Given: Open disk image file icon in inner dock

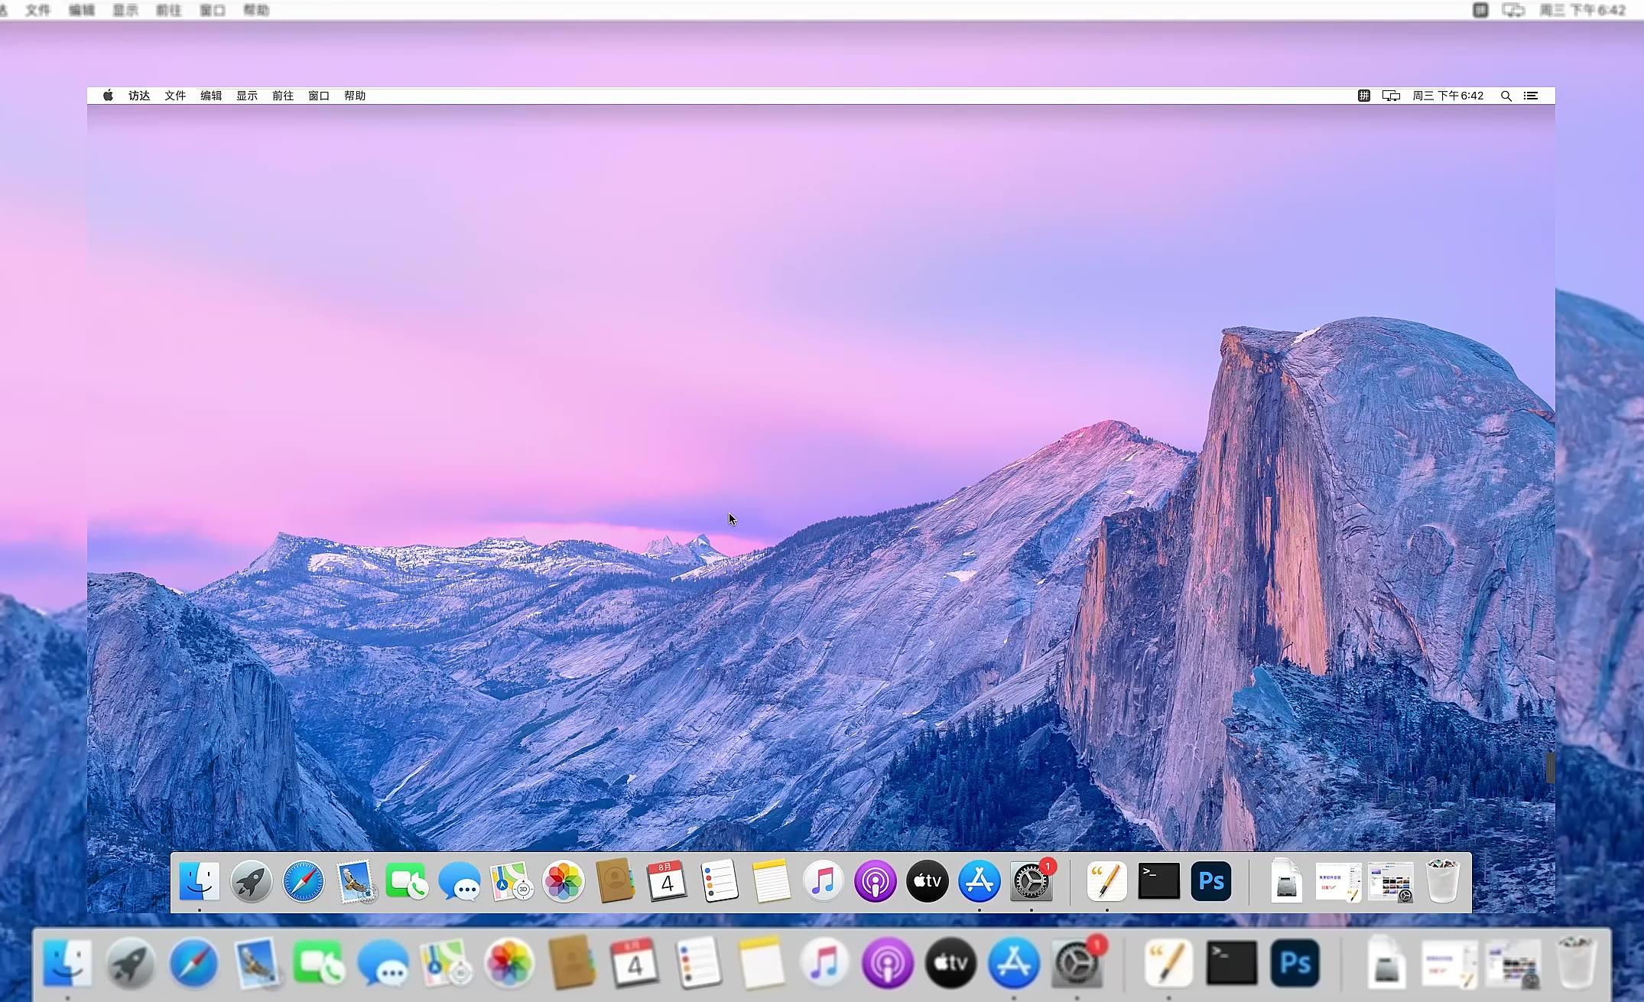Looking at the screenshot, I should coord(1287,881).
